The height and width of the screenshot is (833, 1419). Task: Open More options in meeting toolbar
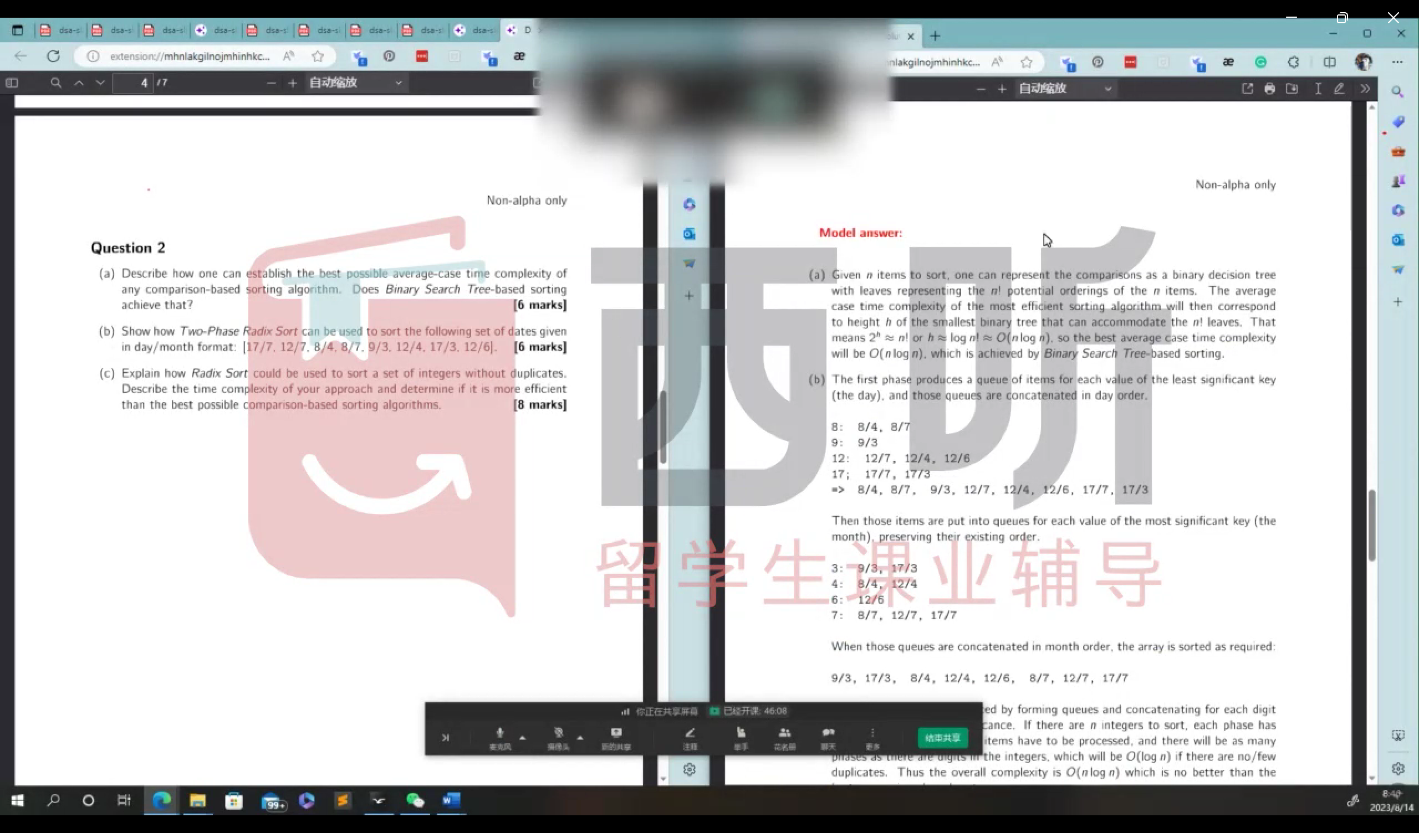tap(872, 738)
